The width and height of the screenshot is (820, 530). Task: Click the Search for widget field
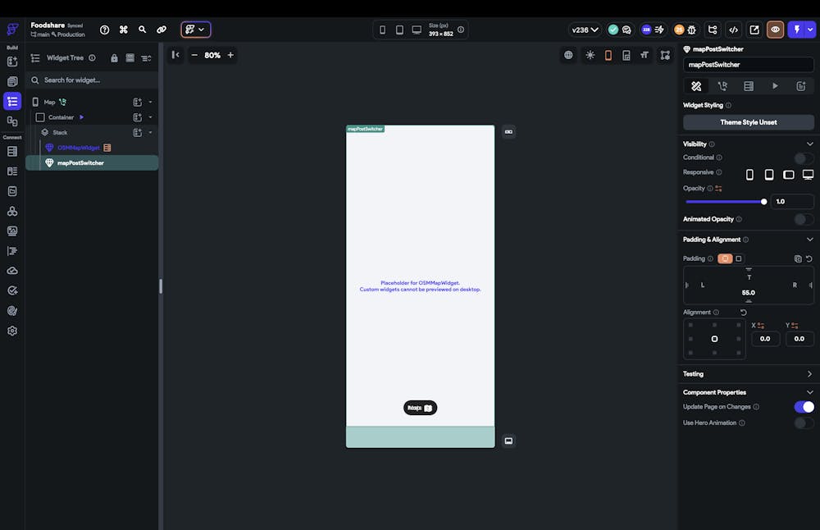coord(90,80)
